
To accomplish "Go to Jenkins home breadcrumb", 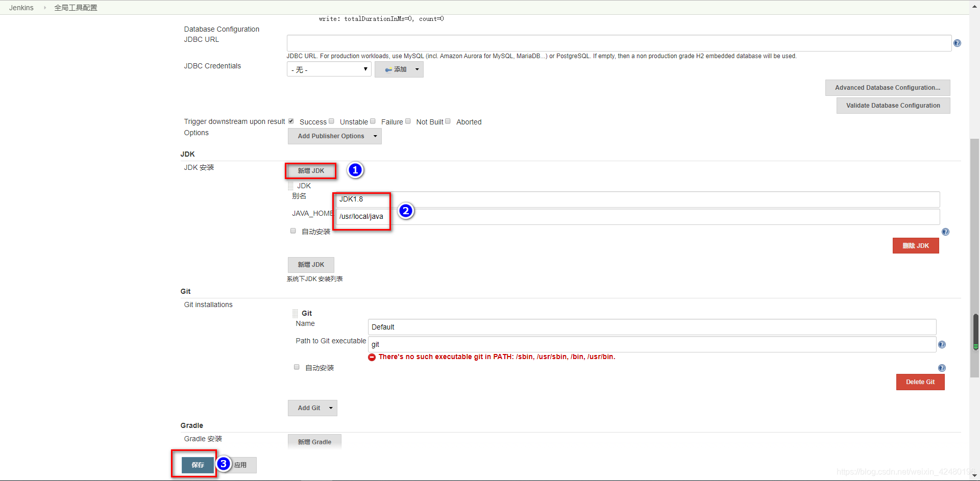I will pyautogui.click(x=21, y=8).
